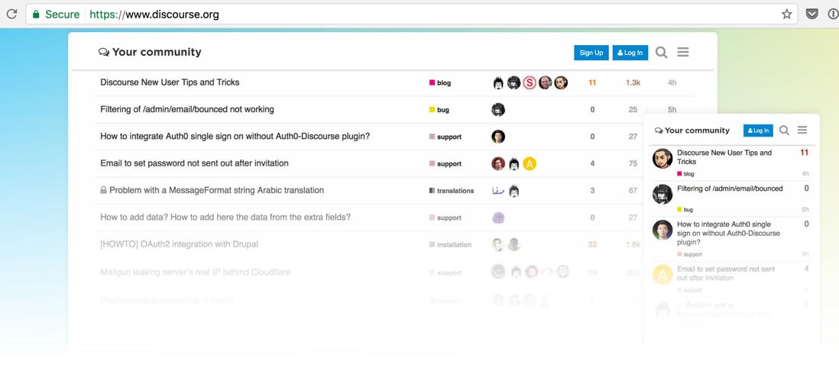839x390 pixels.
Task: Click the last avatar on Tips and Tricks row
Action: pyautogui.click(x=561, y=82)
